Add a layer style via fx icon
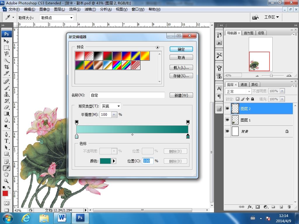Viewport: 299px width, 224px height. pos(250,207)
